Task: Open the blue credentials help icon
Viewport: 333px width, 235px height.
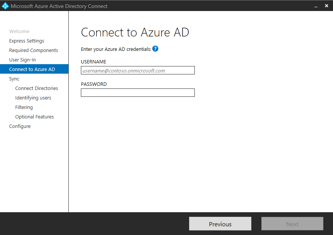Action: pyautogui.click(x=155, y=49)
